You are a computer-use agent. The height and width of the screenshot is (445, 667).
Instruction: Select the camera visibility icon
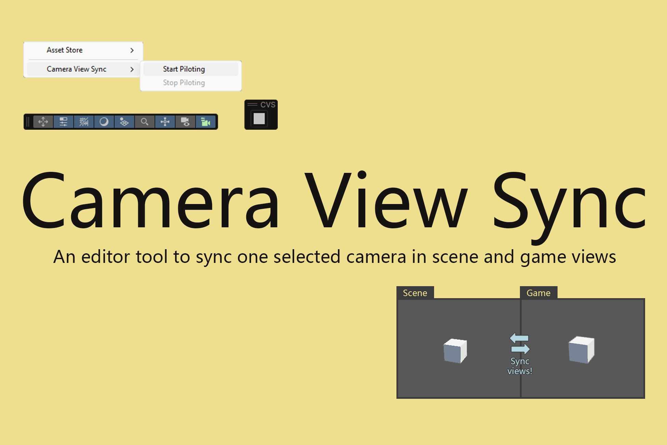click(x=185, y=122)
